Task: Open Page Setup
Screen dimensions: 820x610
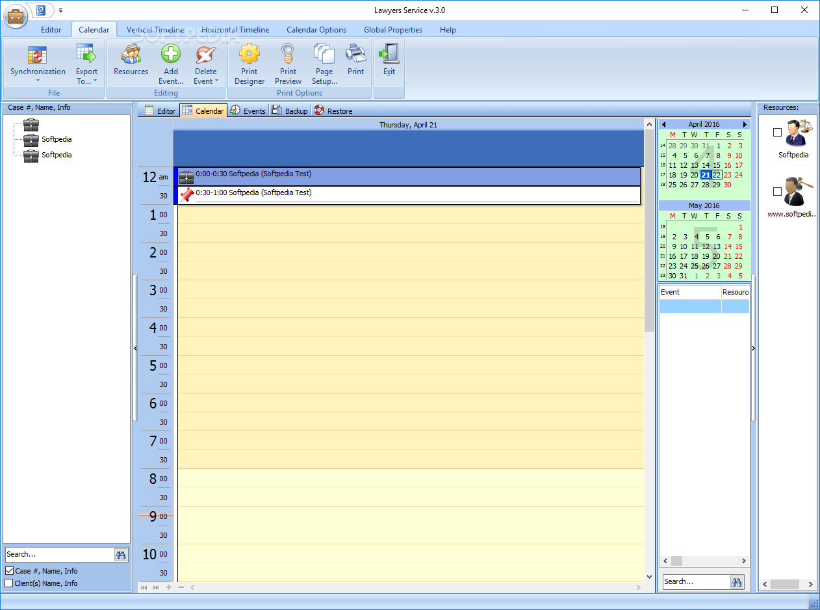Action: pyautogui.click(x=324, y=62)
